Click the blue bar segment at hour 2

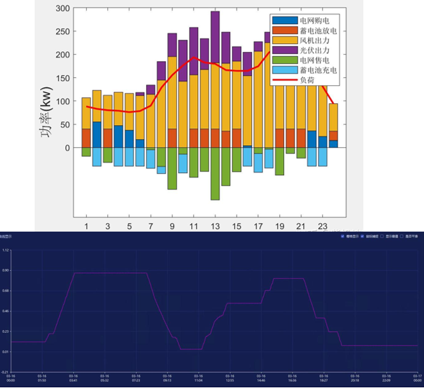coord(97,134)
